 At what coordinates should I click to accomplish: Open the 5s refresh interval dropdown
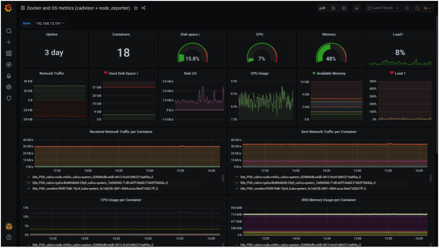pyautogui.click(x=427, y=8)
